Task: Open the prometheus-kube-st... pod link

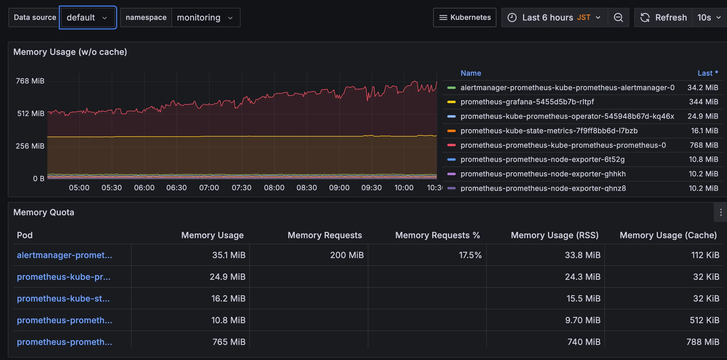Action: [x=63, y=298]
